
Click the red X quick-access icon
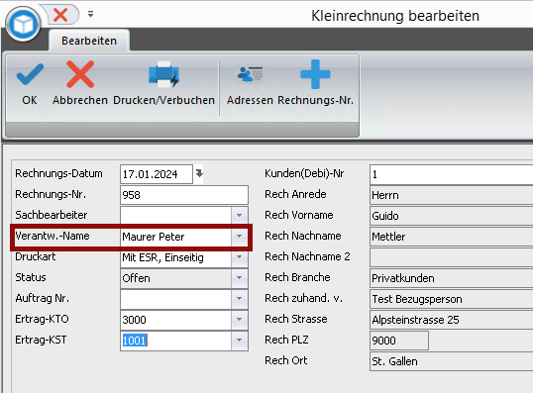tap(60, 15)
